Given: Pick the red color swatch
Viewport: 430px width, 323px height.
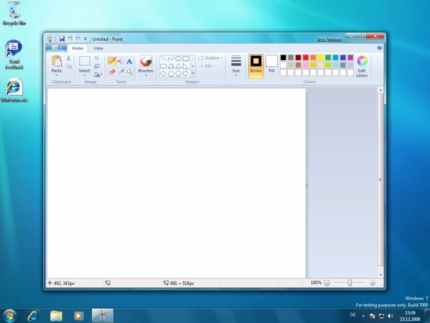Looking at the screenshot, I should tap(306, 57).
